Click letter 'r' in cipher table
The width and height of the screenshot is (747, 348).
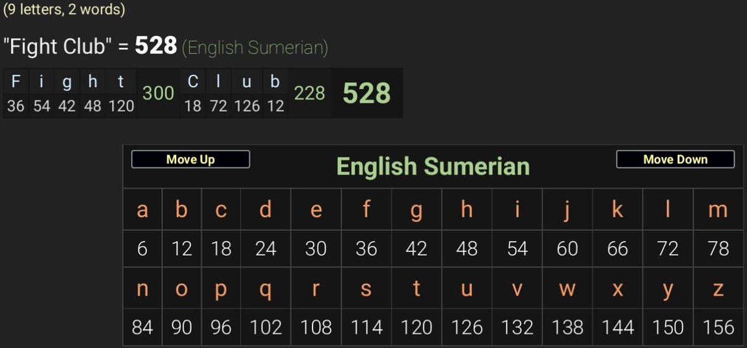(316, 289)
